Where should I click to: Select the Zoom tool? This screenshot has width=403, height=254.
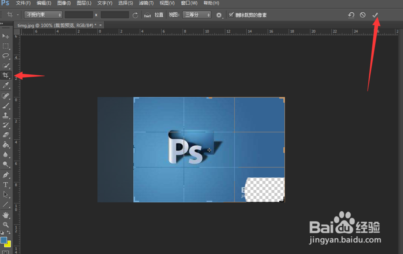pos(5,225)
